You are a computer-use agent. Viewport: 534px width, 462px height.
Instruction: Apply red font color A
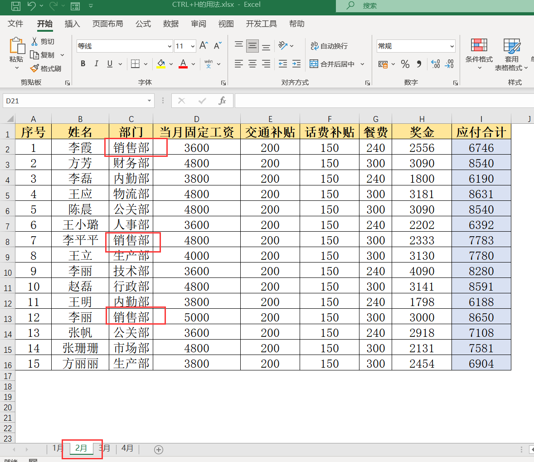(183, 64)
